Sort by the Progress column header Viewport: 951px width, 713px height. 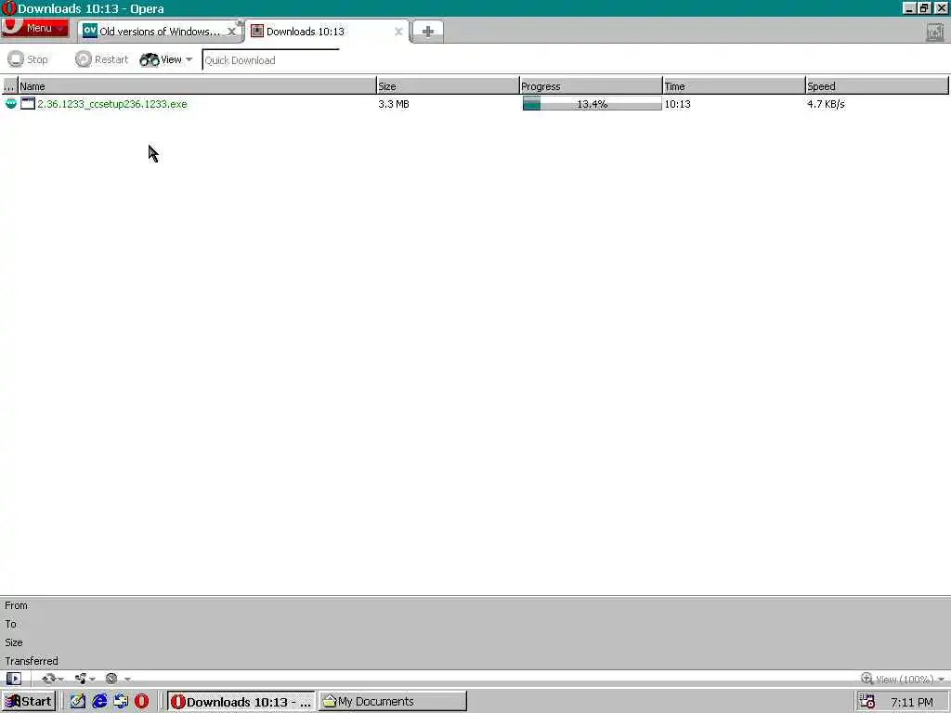(592, 86)
